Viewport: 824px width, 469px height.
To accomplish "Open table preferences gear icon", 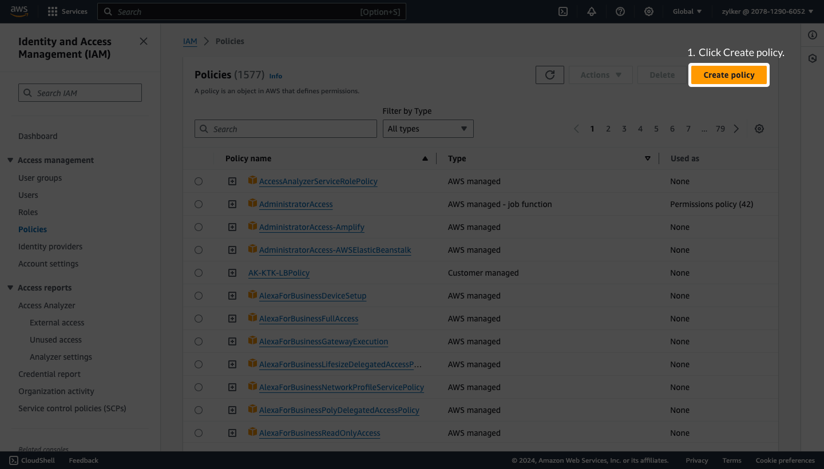I will click(759, 129).
